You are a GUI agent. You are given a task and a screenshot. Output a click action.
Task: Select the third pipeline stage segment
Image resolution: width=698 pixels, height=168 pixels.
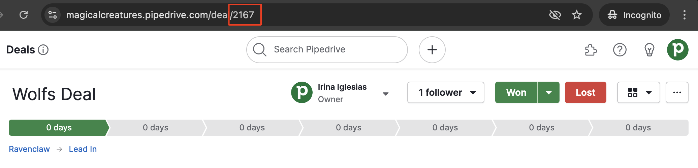pos(252,128)
